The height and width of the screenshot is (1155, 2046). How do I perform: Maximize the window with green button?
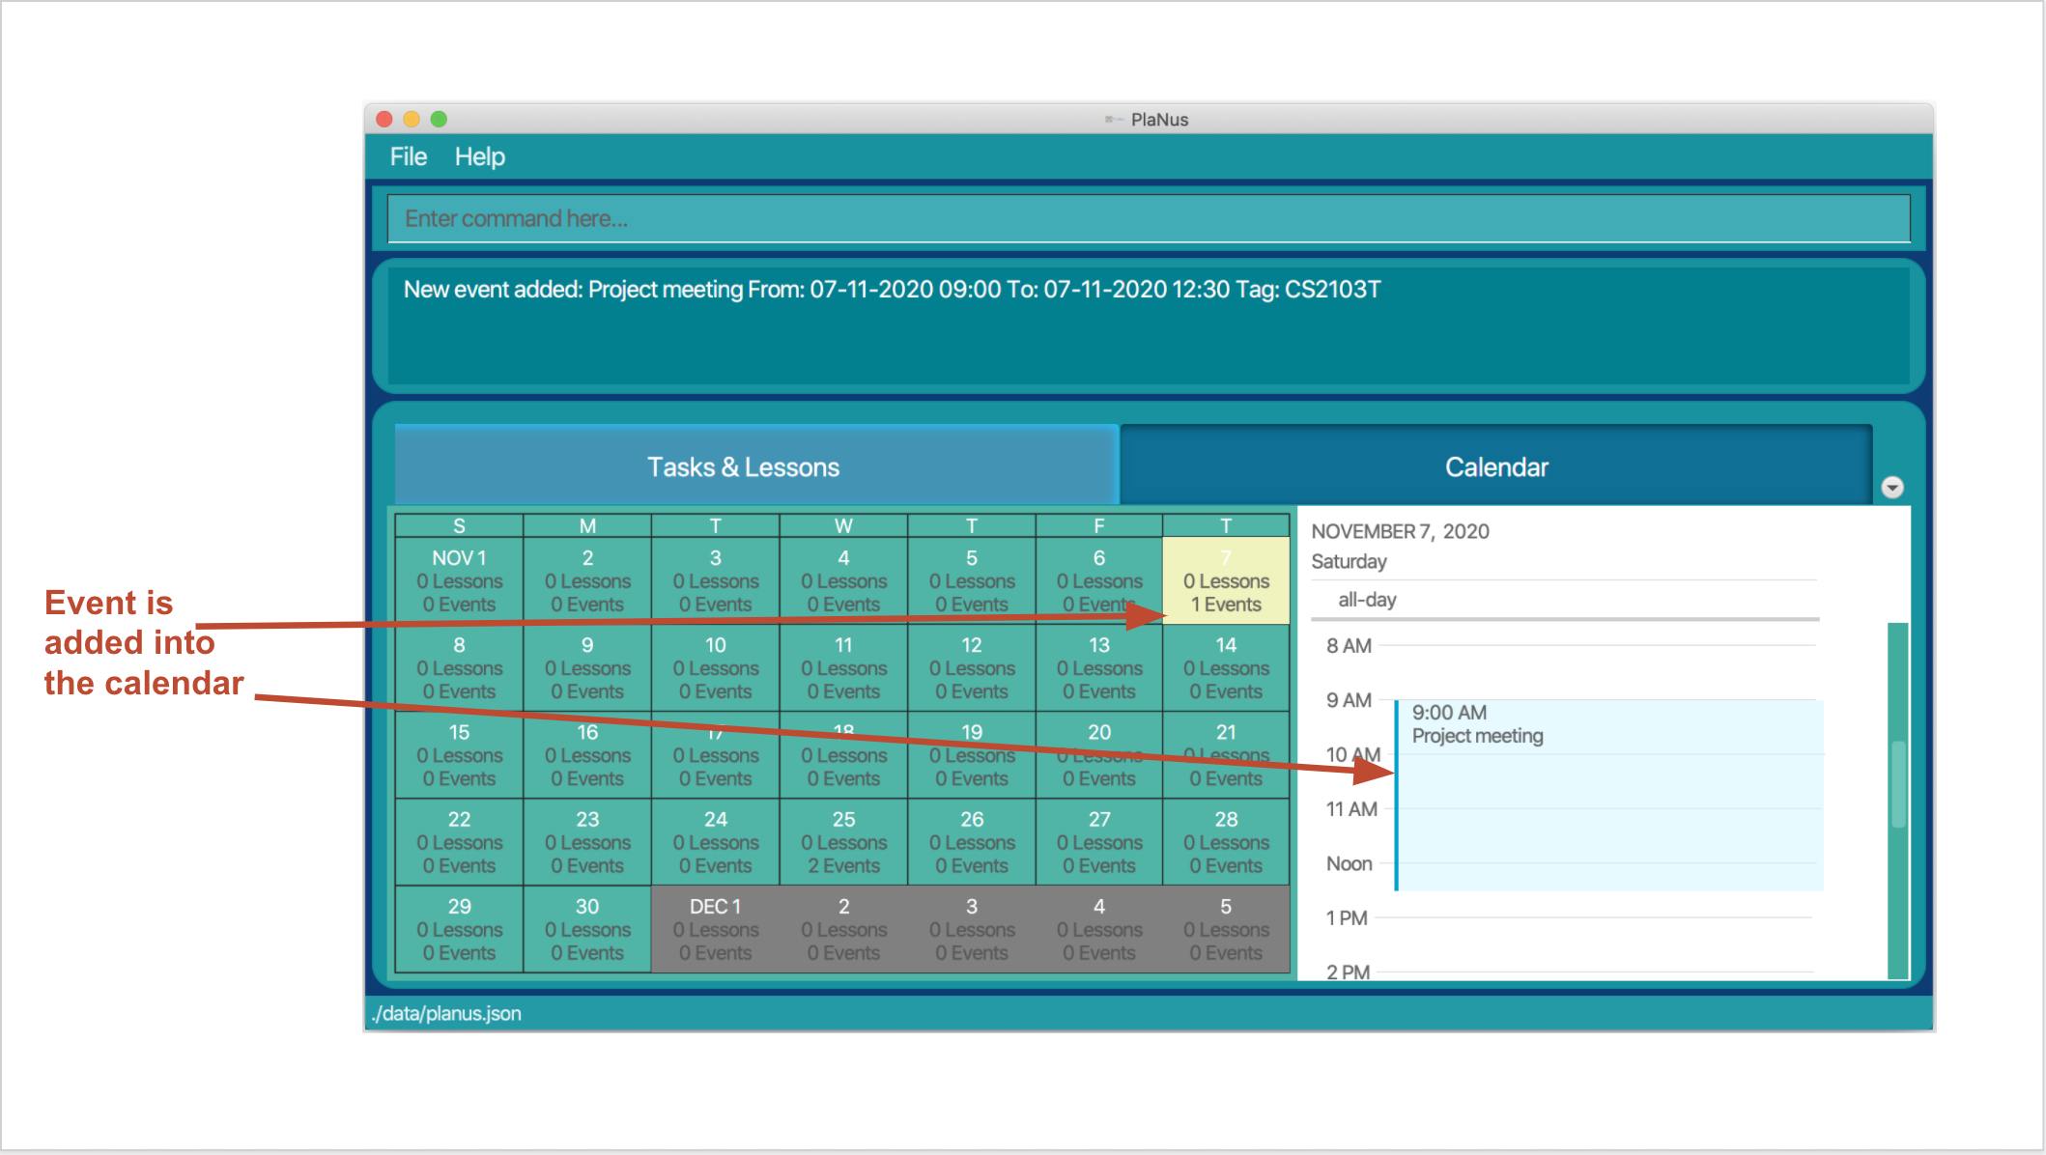(x=439, y=119)
